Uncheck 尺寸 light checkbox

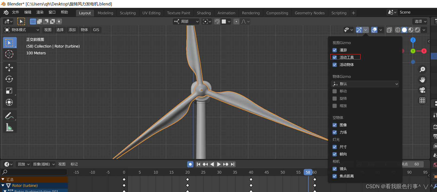pyautogui.click(x=335, y=147)
